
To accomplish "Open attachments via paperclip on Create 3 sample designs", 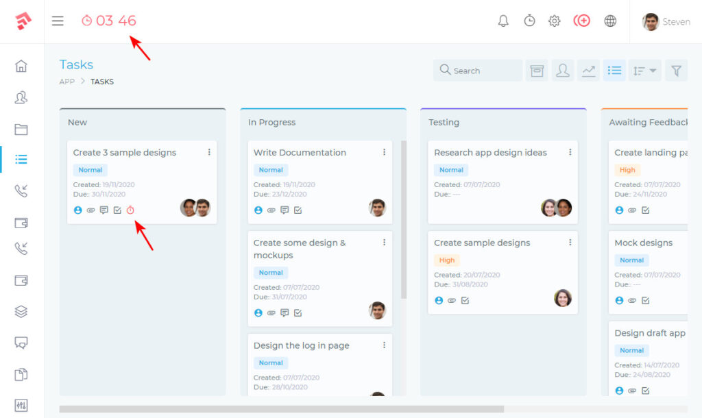I will (90, 210).
